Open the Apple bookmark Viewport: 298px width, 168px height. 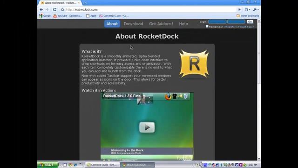pos(91,16)
